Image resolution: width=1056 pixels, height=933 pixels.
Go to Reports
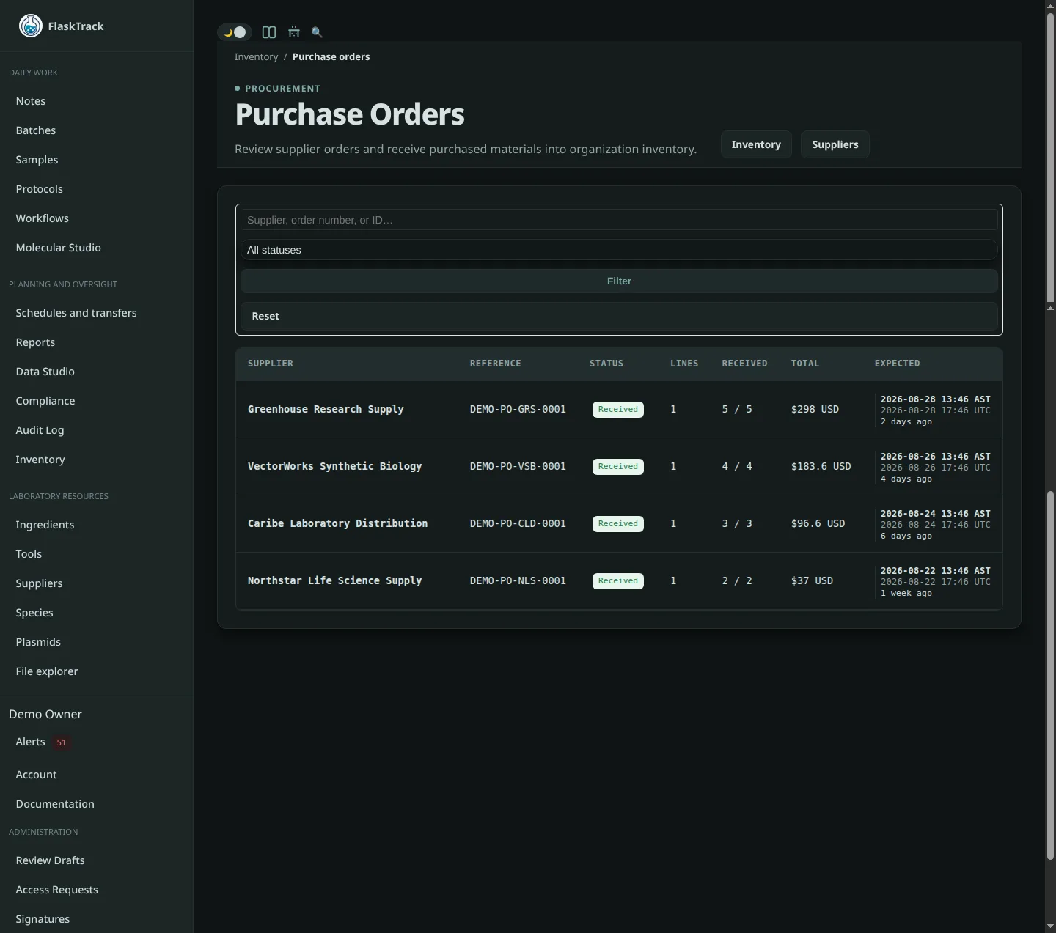point(35,342)
